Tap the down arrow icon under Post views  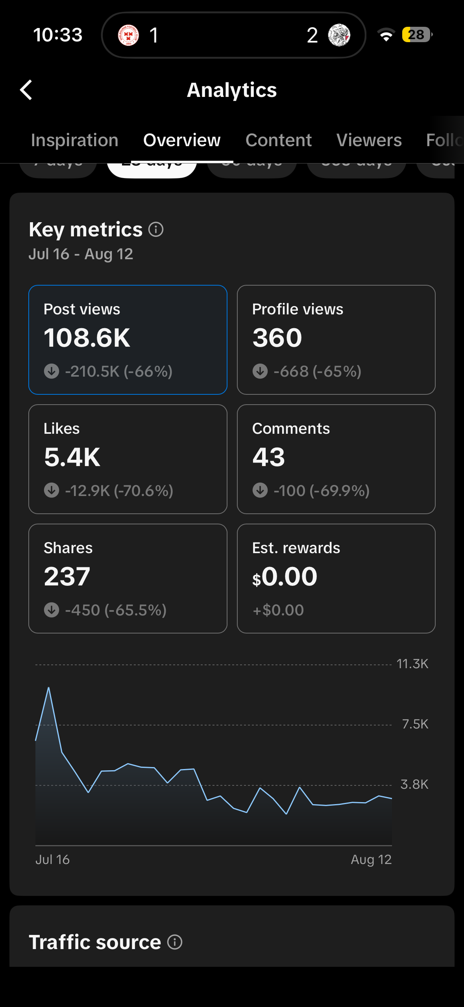click(52, 371)
